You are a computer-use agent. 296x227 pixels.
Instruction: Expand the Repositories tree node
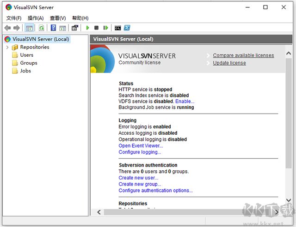pyautogui.click(x=7, y=47)
